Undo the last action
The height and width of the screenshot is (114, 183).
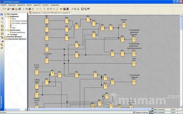(37, 9)
